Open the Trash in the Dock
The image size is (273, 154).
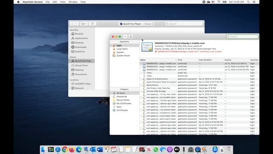click(229, 150)
